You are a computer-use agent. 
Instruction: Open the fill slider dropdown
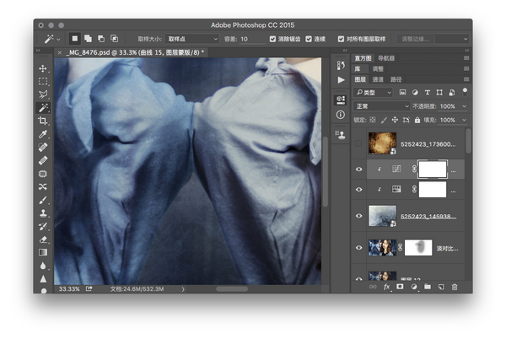[464, 120]
